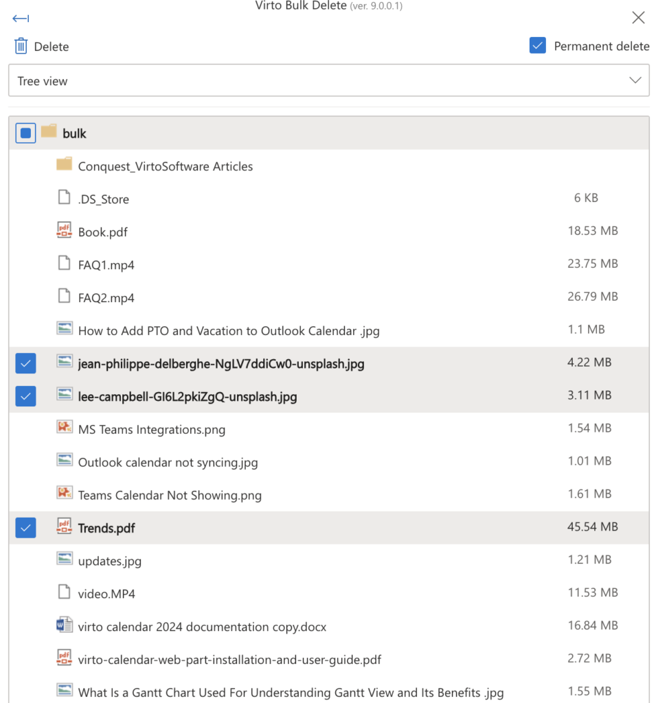Select the FAQ2.mp4 file row

coord(329,298)
